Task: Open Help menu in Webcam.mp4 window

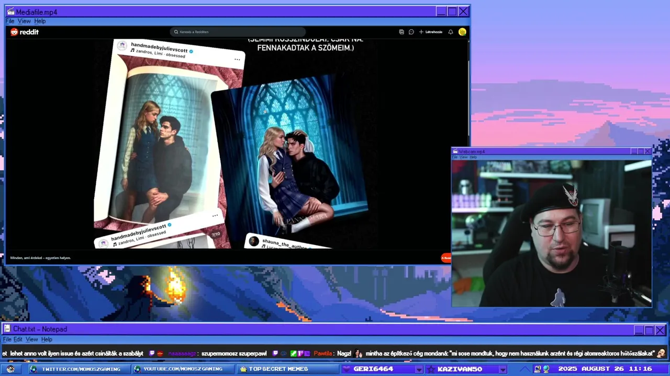Action: pos(473,157)
